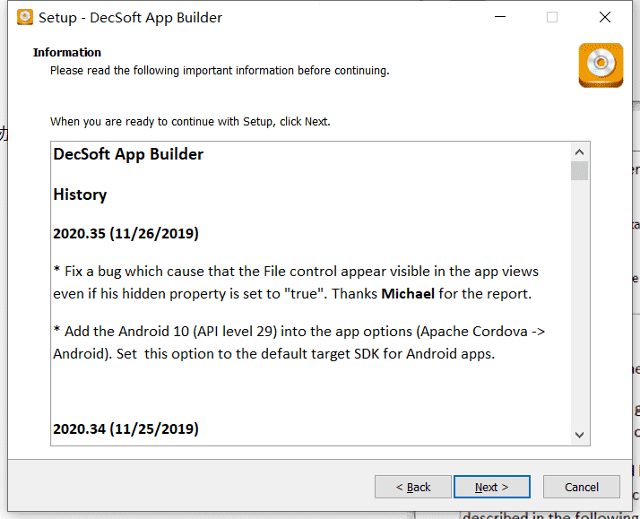Cancel the DecSoft App Builder setup
The image size is (640, 519).
tap(581, 487)
